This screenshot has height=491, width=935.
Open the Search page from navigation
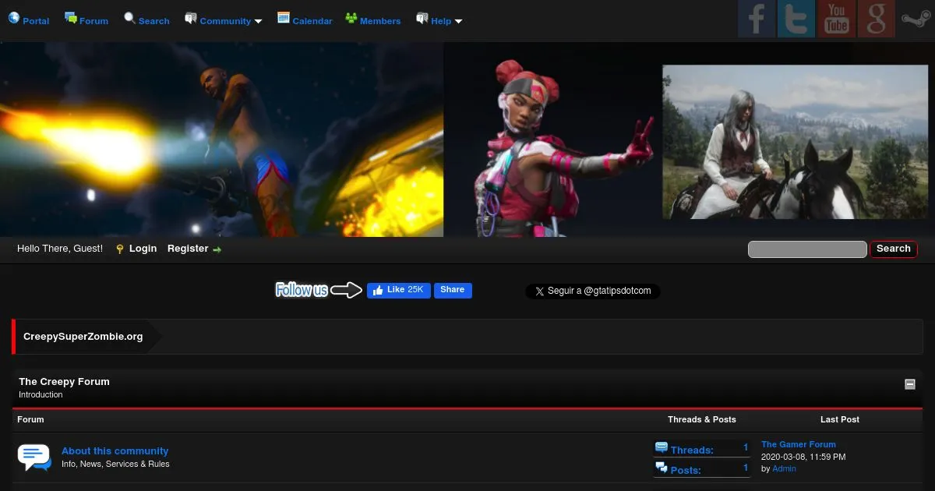[x=146, y=21]
